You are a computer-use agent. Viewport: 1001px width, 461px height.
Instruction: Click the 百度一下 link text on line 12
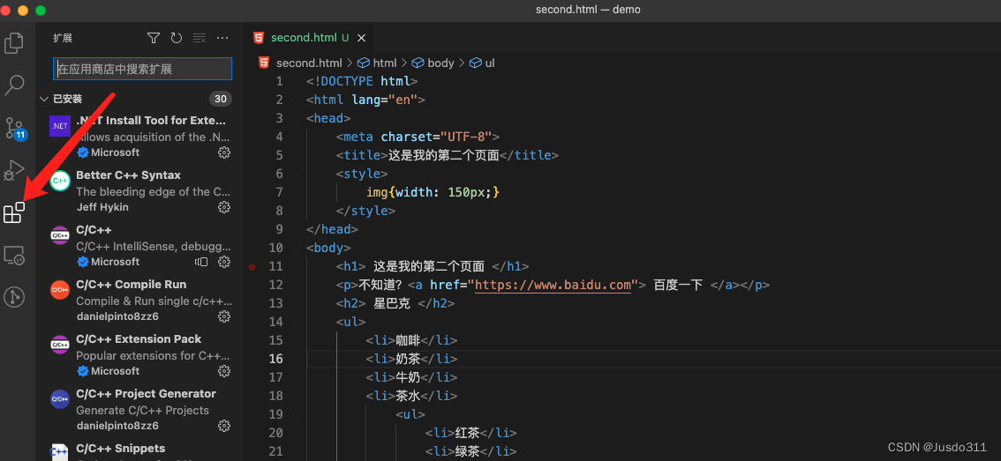678,285
